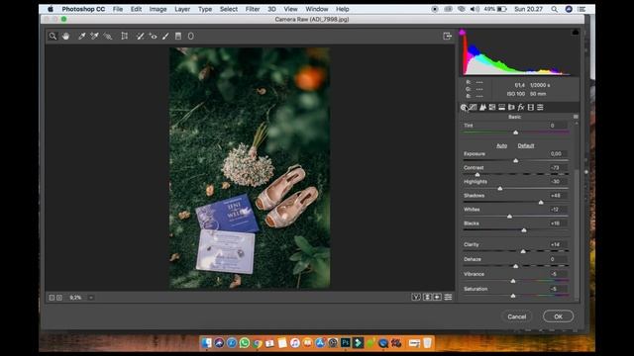Adjust the Contrast slider handle

pos(477,174)
